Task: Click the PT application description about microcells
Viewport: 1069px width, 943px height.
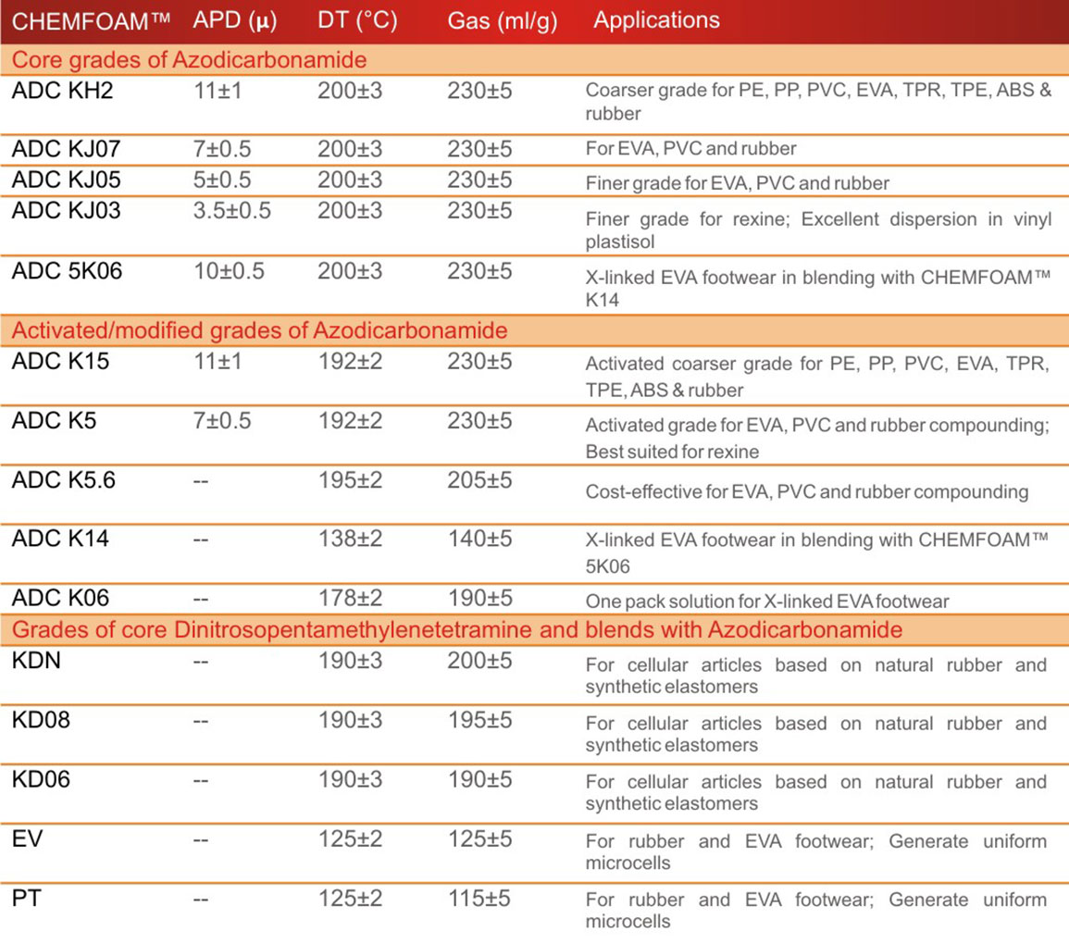Action: (816, 911)
